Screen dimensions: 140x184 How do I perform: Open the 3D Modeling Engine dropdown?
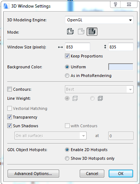click(x=99, y=20)
